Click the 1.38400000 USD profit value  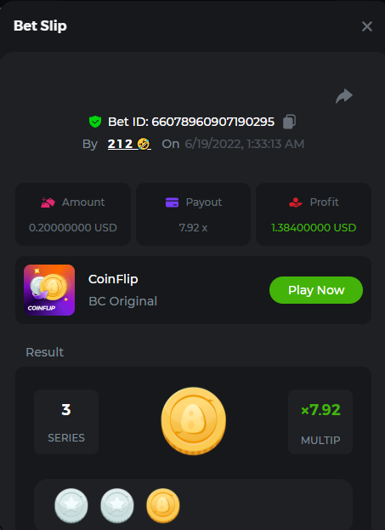(314, 228)
